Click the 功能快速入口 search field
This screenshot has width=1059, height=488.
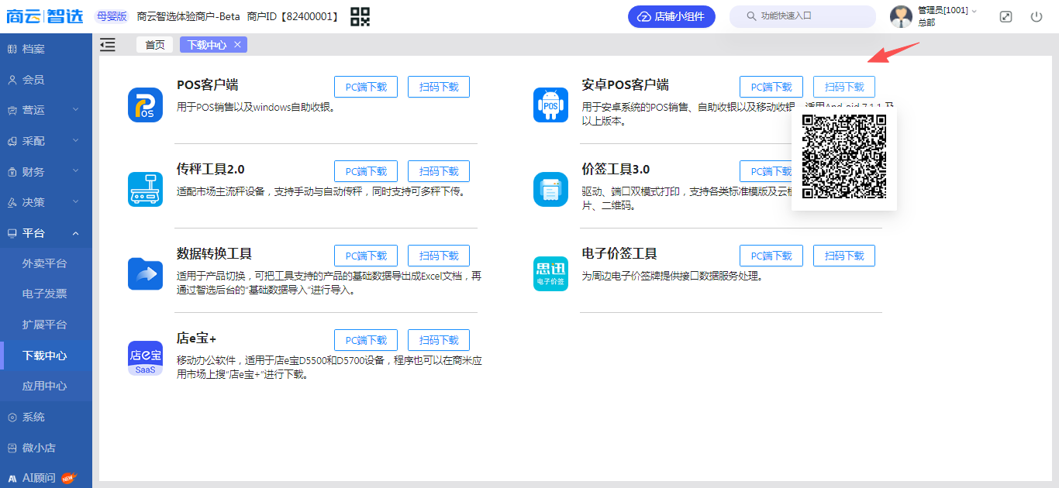(806, 16)
